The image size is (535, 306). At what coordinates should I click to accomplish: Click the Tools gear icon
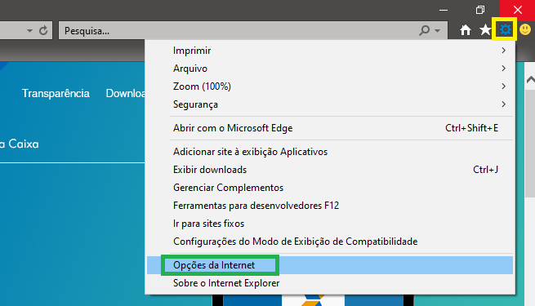point(505,29)
